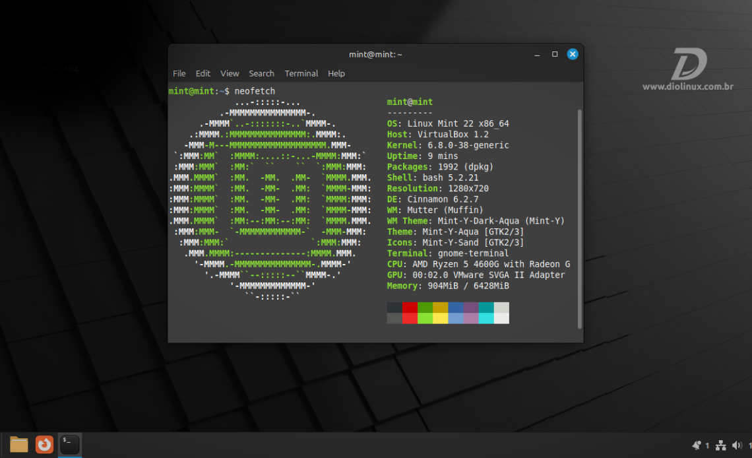The width and height of the screenshot is (752, 458).
Task: Focus the terminal using its taskbar icon
Action: pyautogui.click(x=69, y=445)
